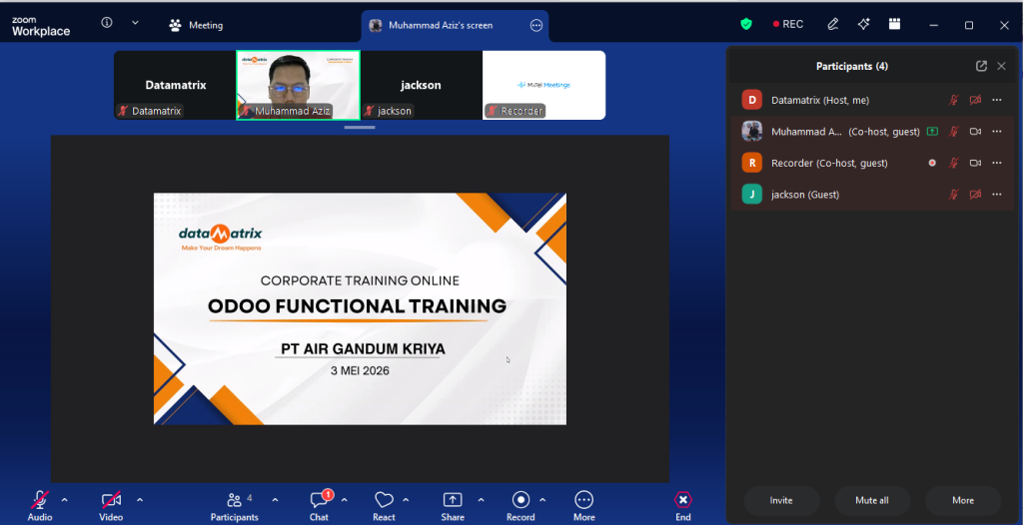The width and height of the screenshot is (1023, 525).
Task: Toggle Recorder's camera in list
Action: [975, 163]
